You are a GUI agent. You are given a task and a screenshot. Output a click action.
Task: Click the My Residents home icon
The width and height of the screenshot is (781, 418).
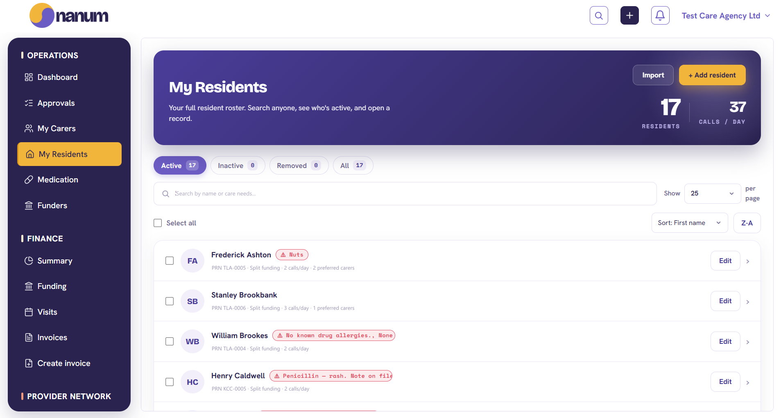(x=30, y=154)
